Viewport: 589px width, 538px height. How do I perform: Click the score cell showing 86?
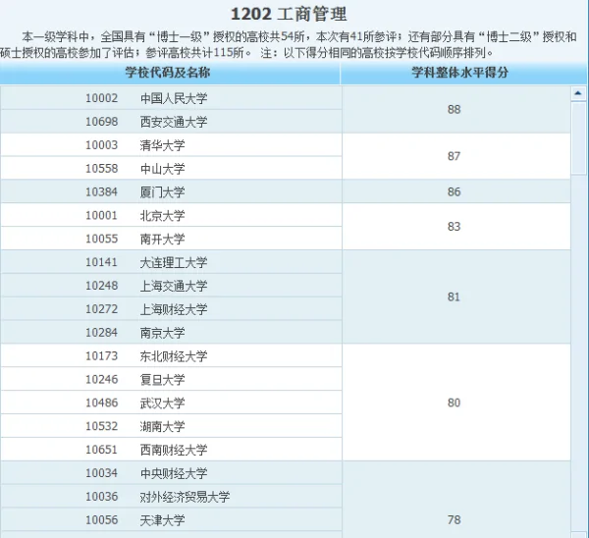[456, 191]
